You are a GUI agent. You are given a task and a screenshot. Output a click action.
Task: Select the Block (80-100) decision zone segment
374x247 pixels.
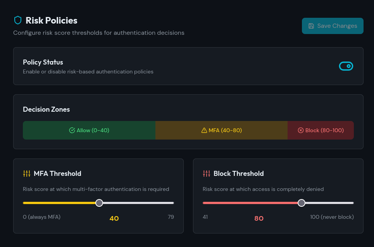click(321, 130)
